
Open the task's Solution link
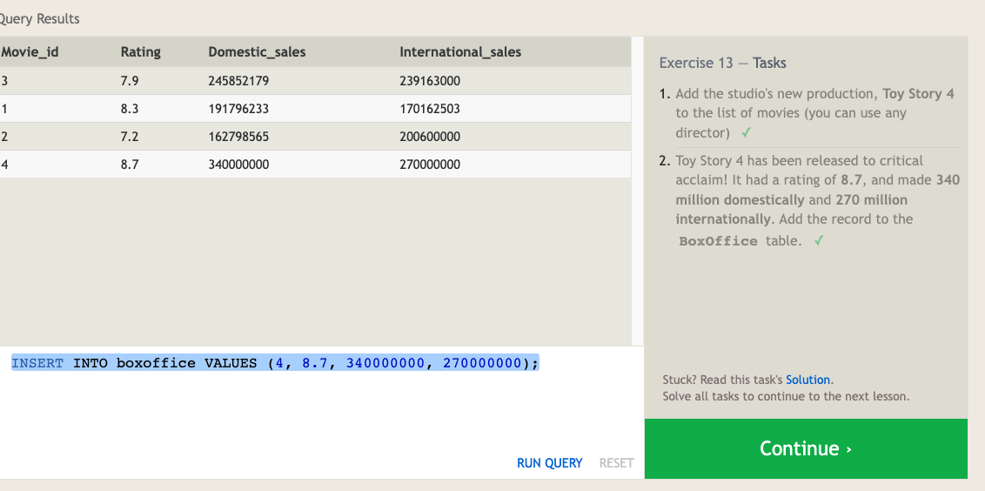(x=808, y=380)
